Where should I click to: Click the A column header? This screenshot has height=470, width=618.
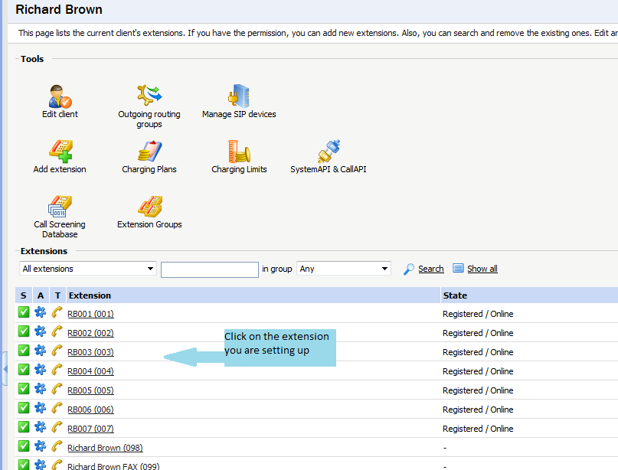click(x=41, y=295)
